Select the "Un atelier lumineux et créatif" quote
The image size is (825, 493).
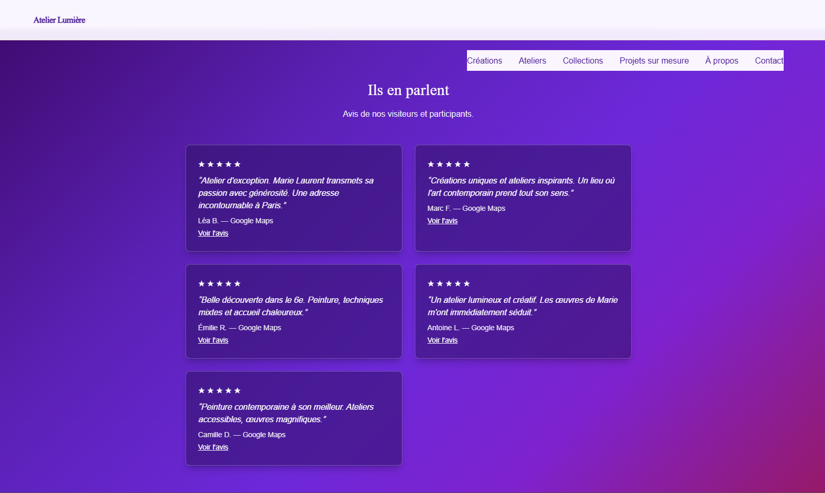(x=522, y=306)
